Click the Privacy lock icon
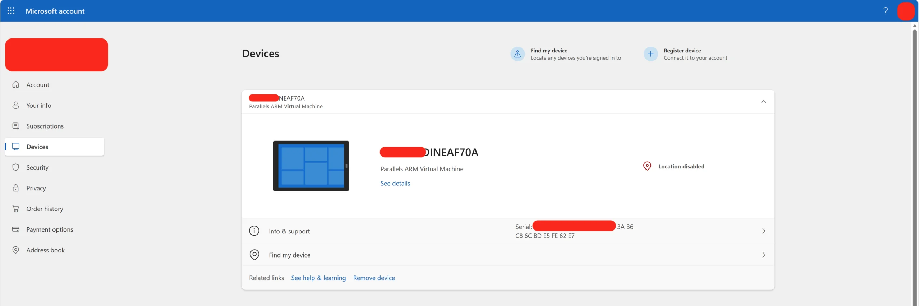920x306 pixels. [x=16, y=188]
